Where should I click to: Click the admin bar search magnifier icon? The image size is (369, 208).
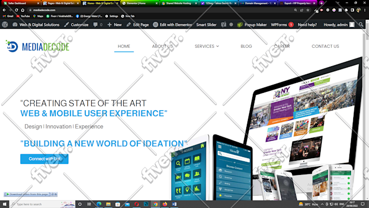pos(361,24)
